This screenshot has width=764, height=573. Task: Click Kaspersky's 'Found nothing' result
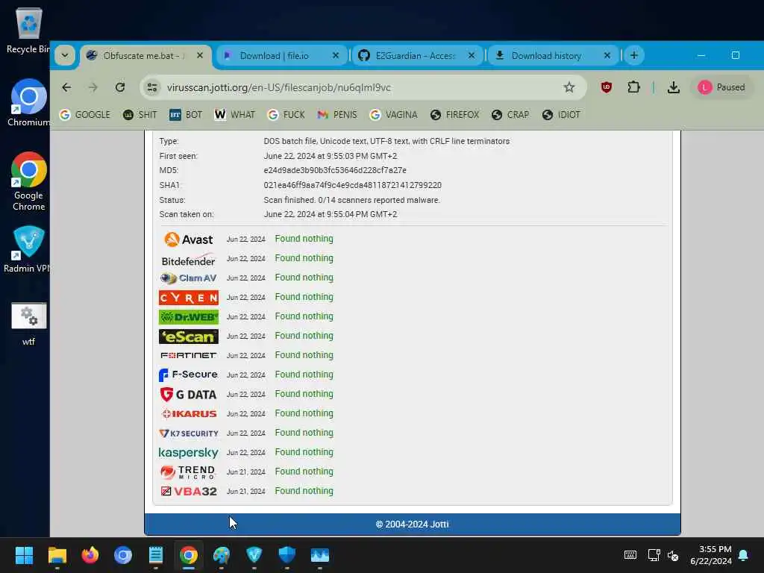pyautogui.click(x=304, y=452)
